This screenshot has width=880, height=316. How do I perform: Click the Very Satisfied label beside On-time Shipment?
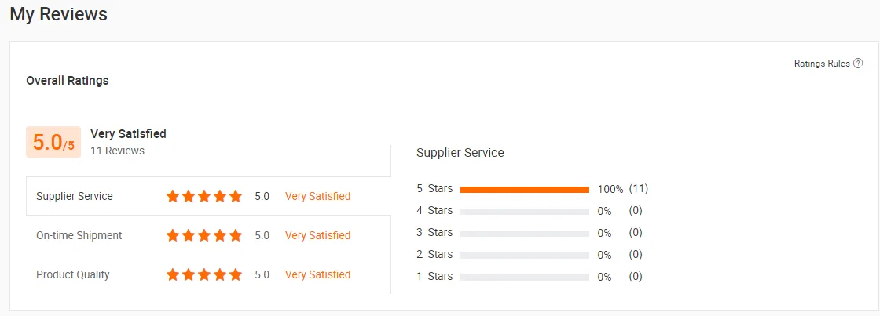[317, 235]
